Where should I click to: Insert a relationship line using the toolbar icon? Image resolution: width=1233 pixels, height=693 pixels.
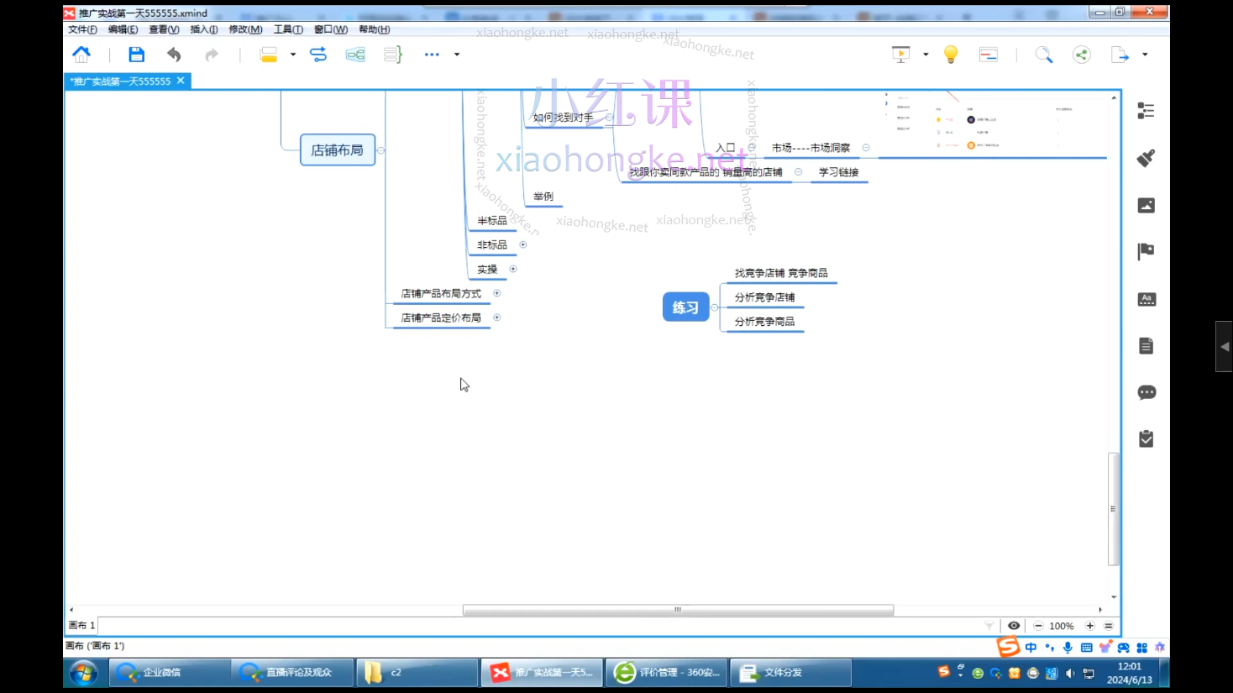pyautogui.click(x=318, y=55)
